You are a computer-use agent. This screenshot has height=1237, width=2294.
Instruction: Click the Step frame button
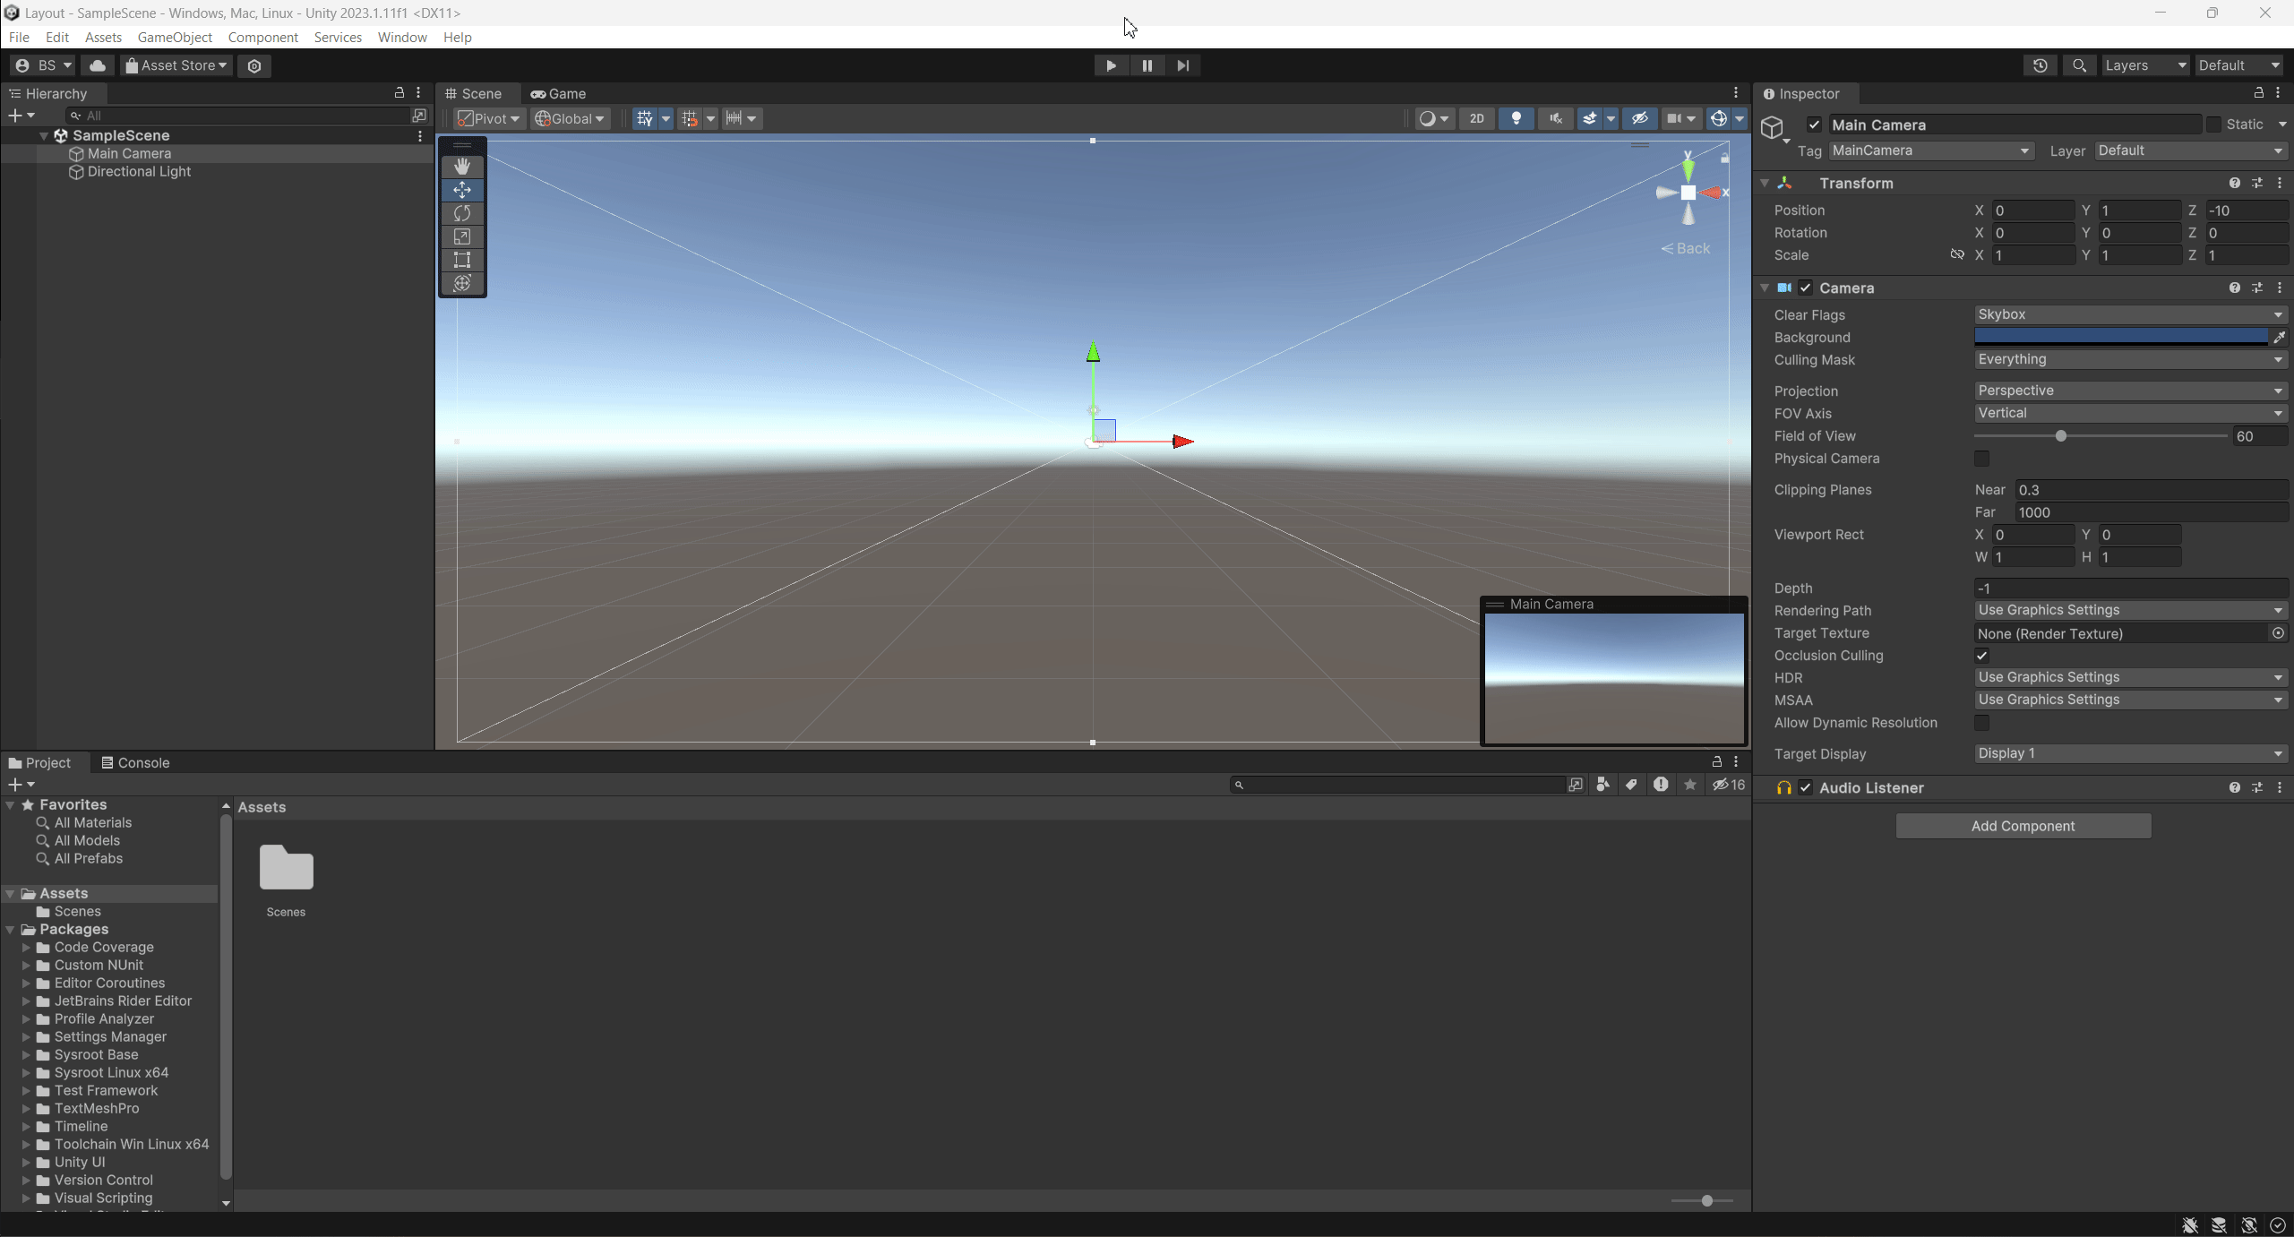1182,65
